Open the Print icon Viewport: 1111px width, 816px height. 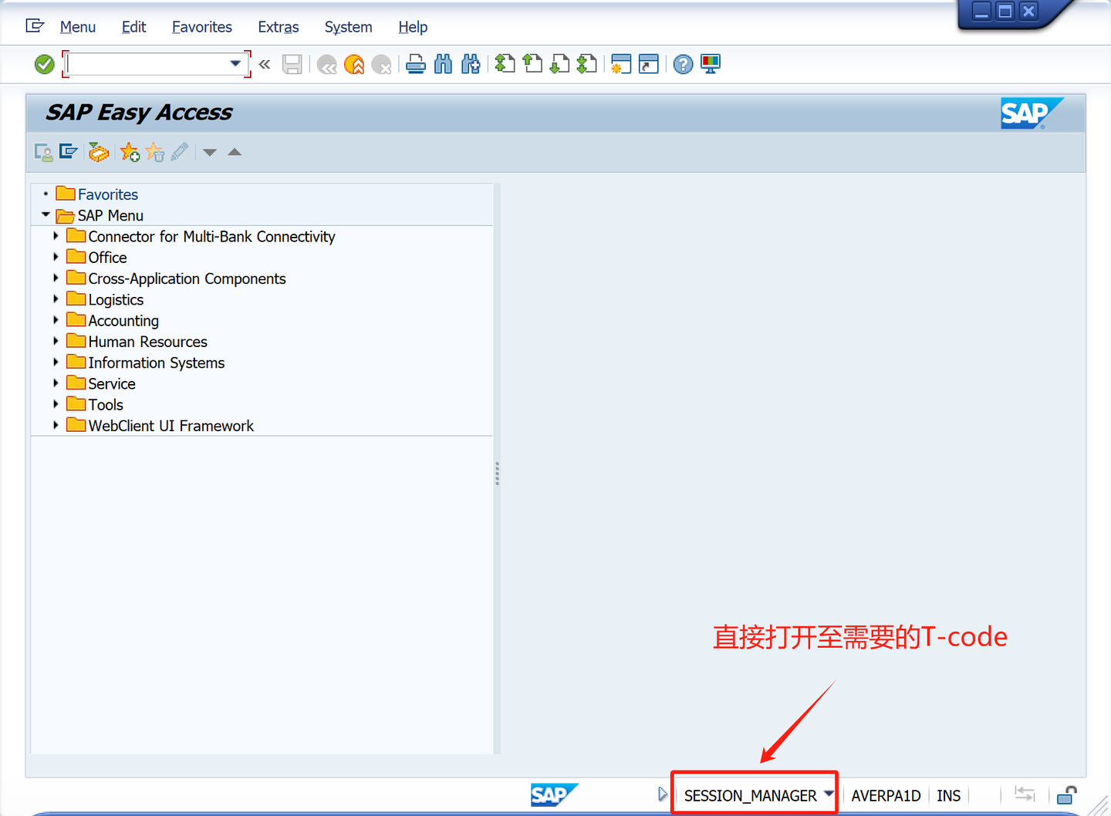point(416,64)
